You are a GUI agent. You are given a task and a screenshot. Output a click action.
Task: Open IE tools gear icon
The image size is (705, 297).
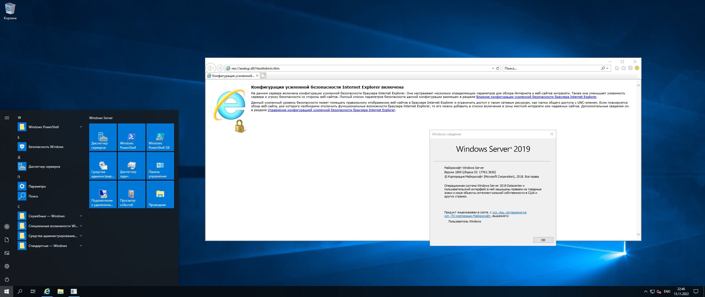[630, 68]
